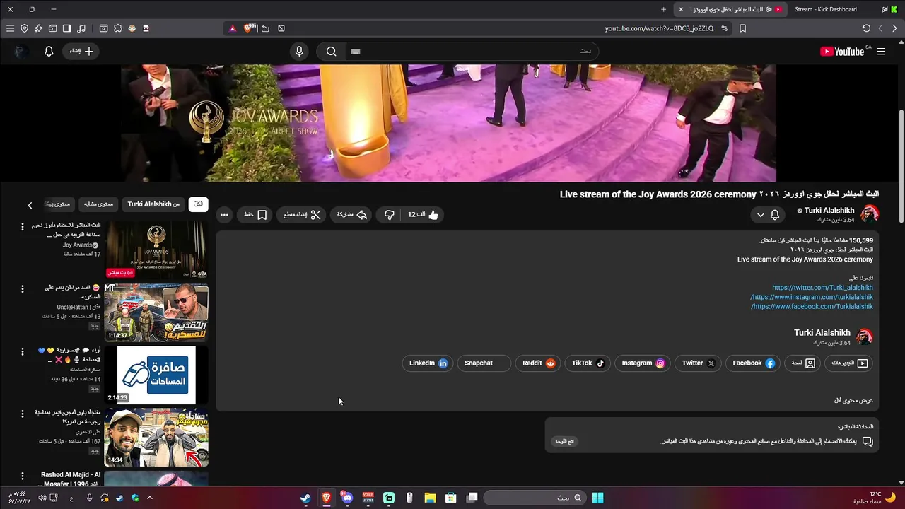This screenshot has height=509, width=905.
Task: Open Rashed Al Majid - Al Mosafer video title
Action: [x=71, y=479]
